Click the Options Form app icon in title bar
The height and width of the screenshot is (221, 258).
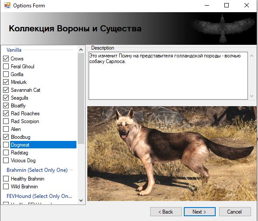pyautogui.click(x=7, y=5)
